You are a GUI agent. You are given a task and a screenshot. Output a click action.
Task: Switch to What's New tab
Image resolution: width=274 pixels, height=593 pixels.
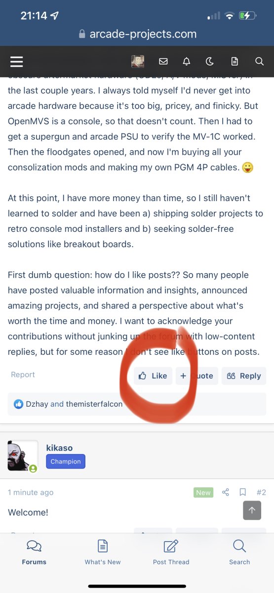click(103, 551)
